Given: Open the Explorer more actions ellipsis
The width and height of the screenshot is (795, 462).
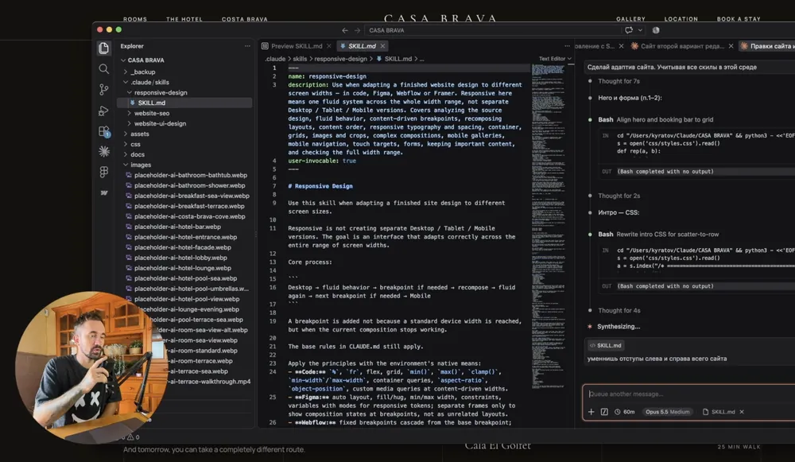Looking at the screenshot, I should tap(247, 45).
